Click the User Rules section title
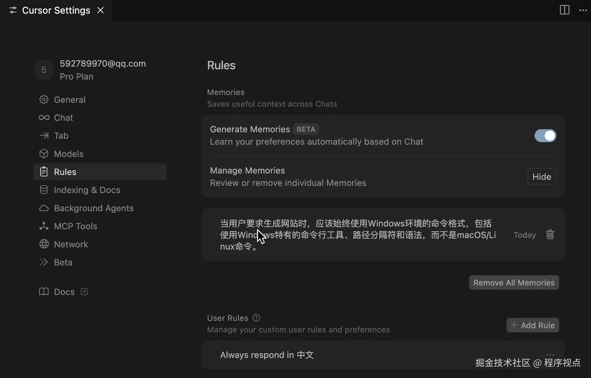 [x=228, y=318]
